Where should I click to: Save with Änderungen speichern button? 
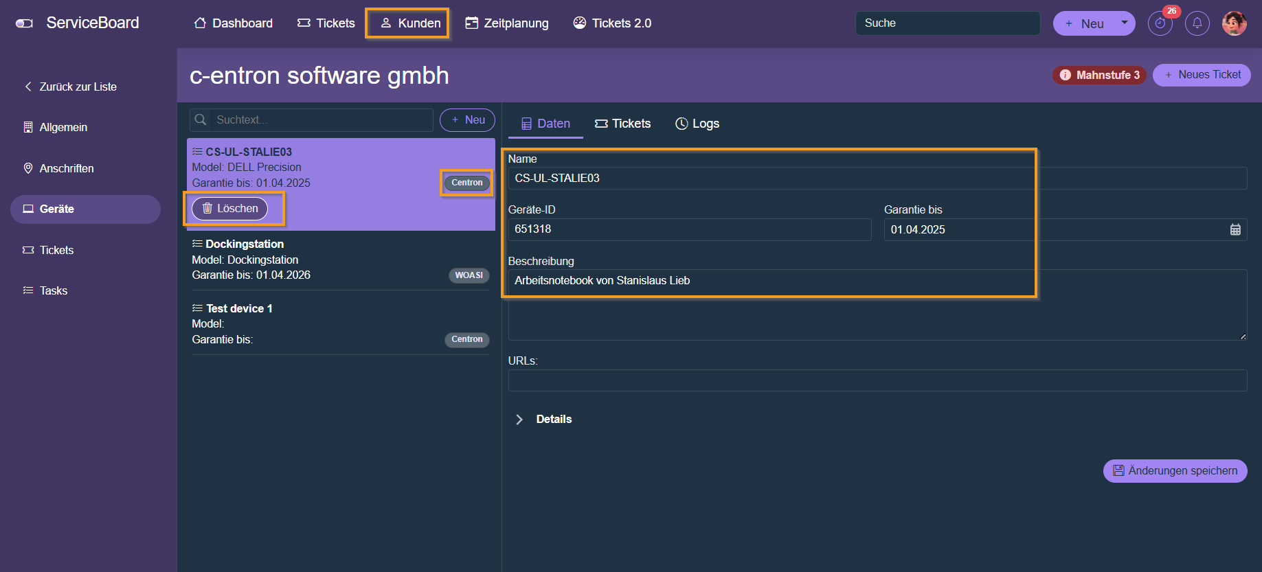point(1175,471)
